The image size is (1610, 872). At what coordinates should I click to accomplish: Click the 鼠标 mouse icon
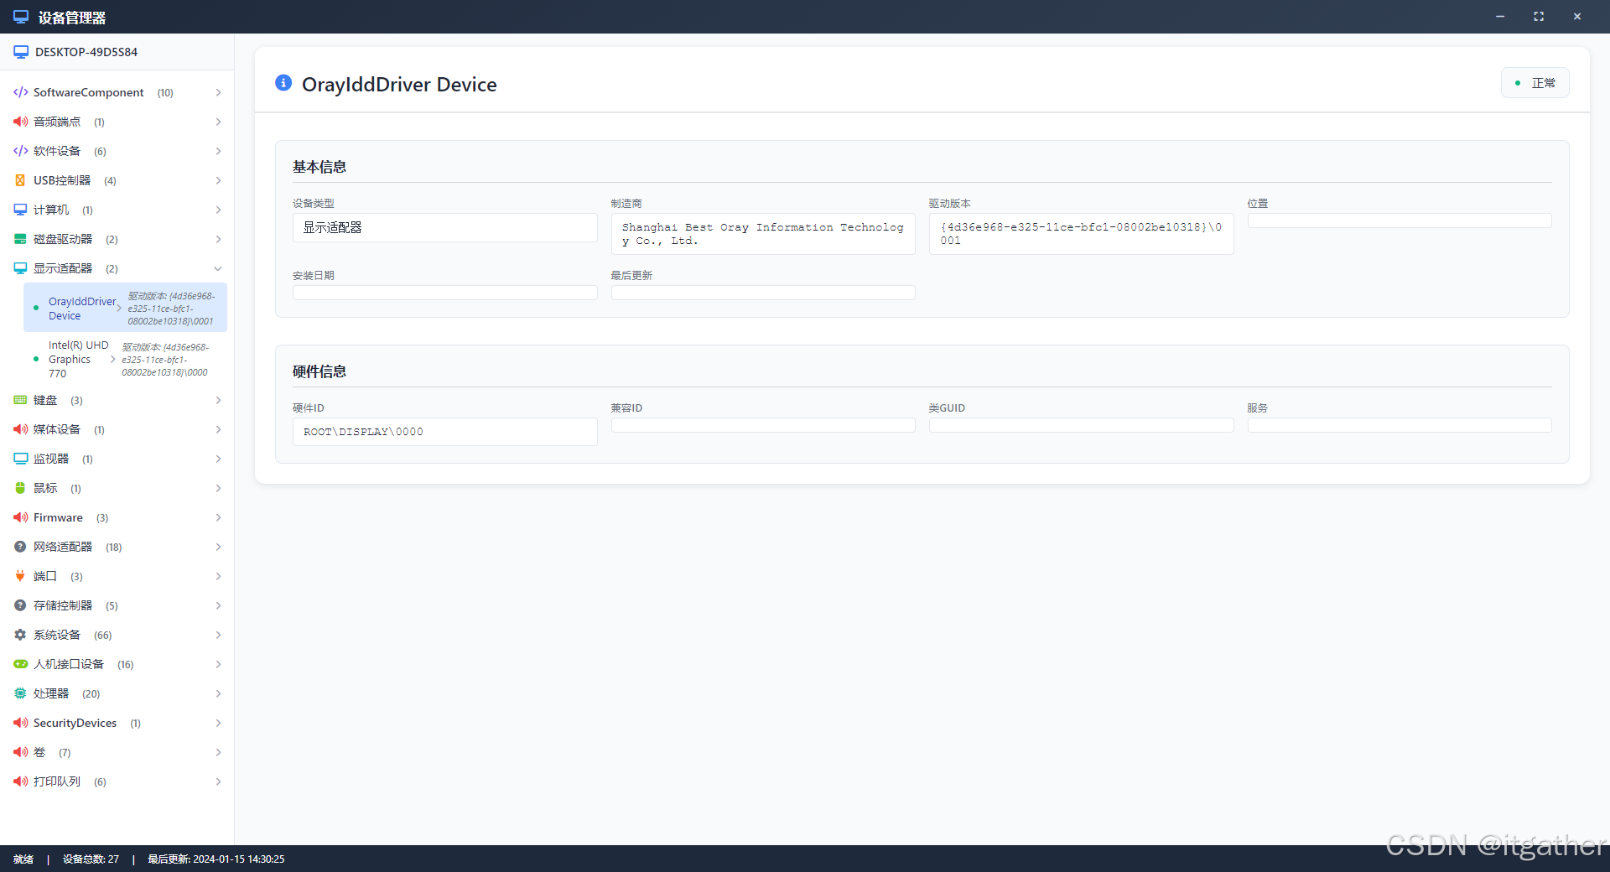click(20, 488)
